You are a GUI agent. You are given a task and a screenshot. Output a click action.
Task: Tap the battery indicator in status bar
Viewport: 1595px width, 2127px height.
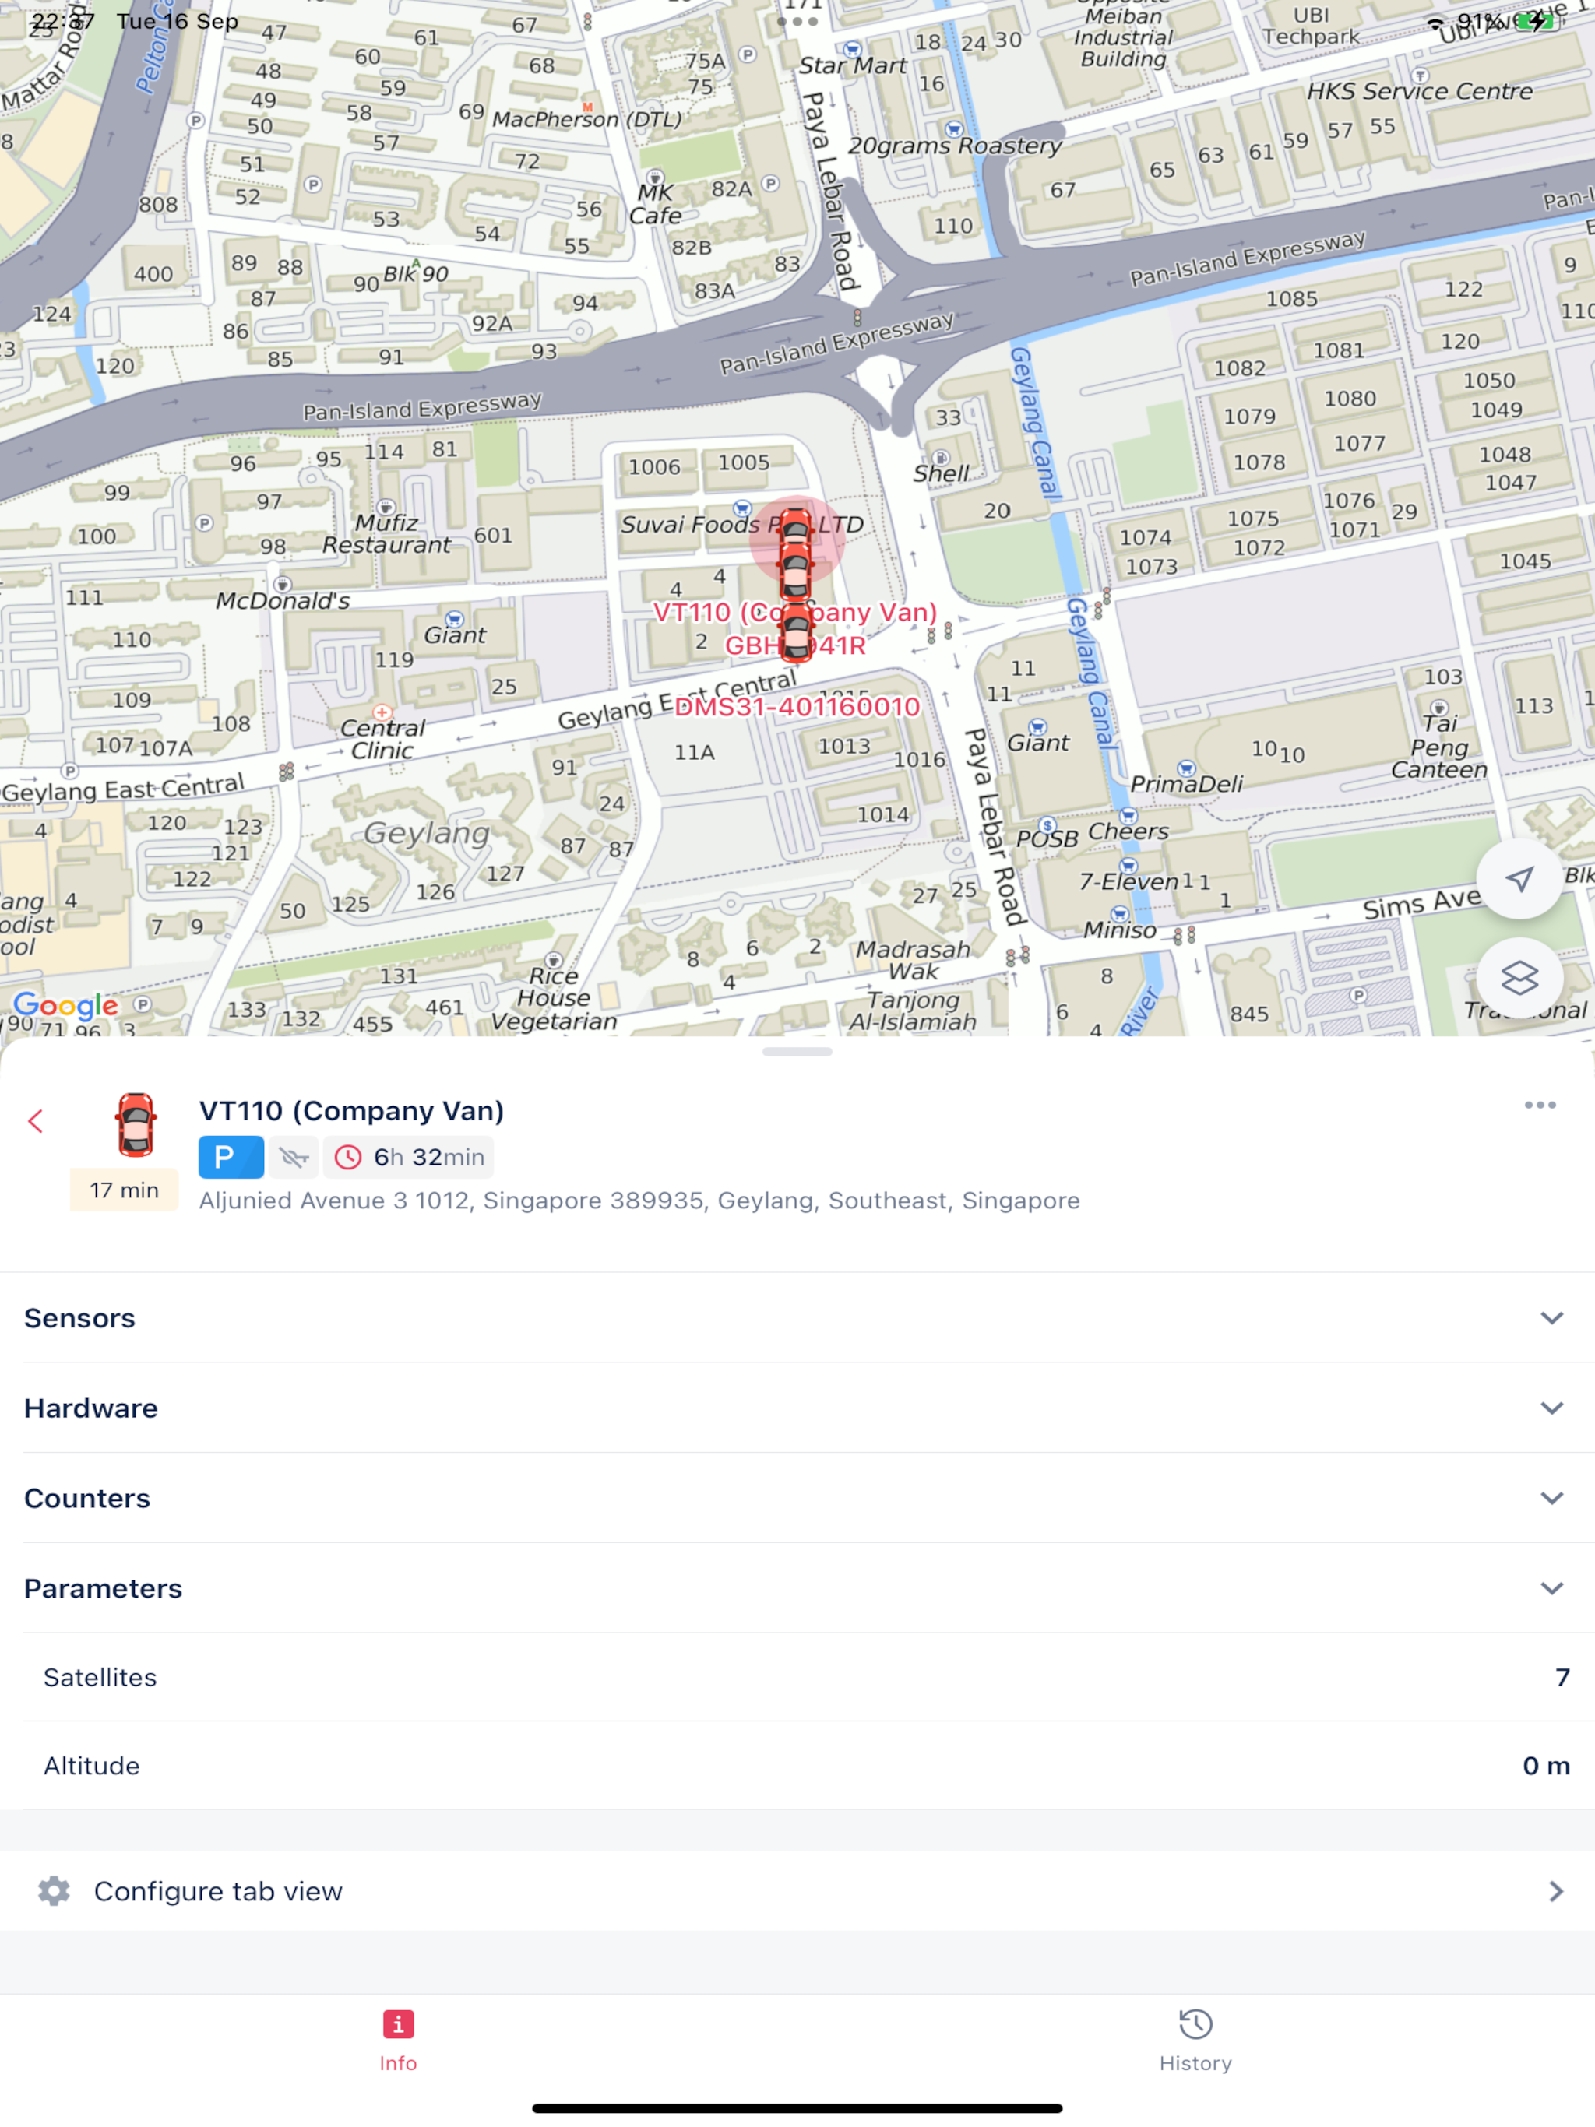click(x=1539, y=21)
